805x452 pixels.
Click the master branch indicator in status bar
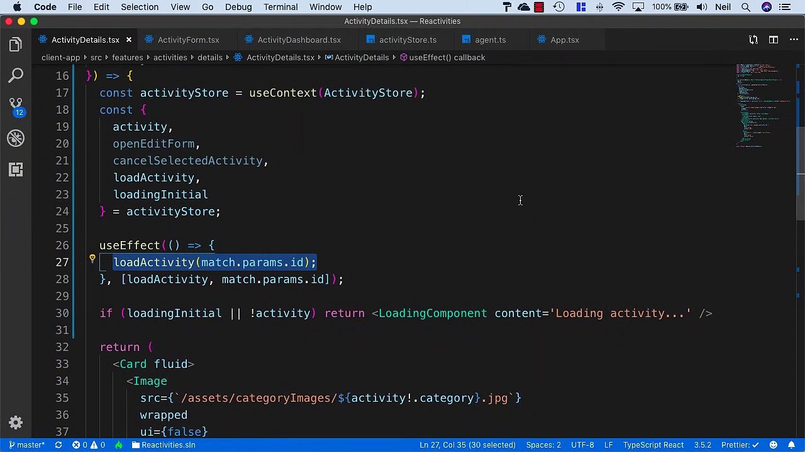[x=26, y=444]
